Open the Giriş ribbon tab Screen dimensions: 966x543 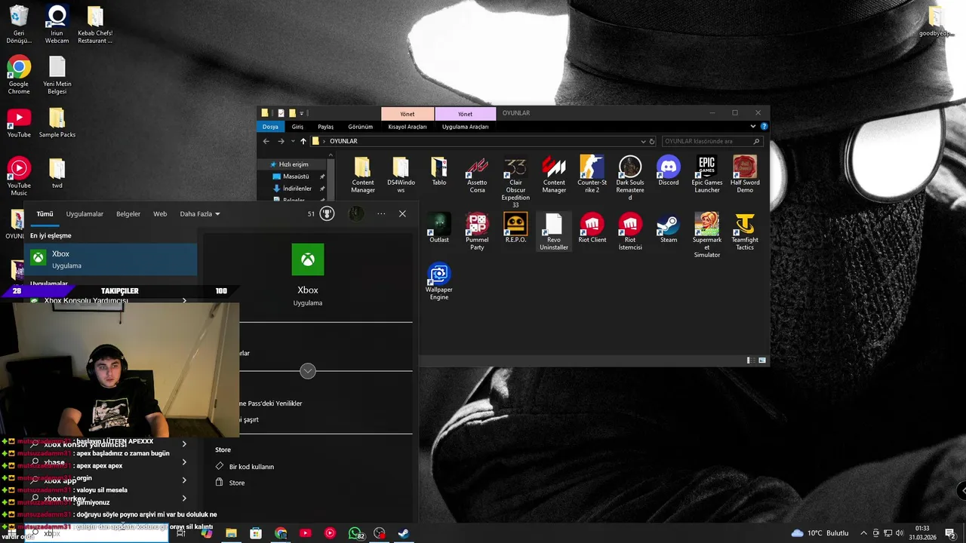(297, 127)
